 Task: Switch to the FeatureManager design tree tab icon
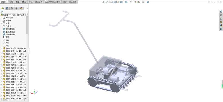pyautogui.click(x=3, y=8)
